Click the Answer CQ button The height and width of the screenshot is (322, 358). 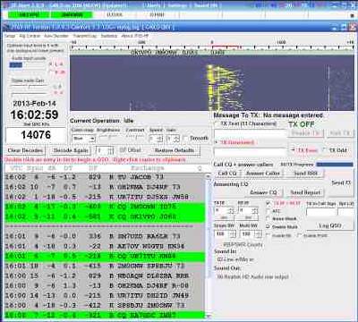pyautogui.click(x=263, y=192)
